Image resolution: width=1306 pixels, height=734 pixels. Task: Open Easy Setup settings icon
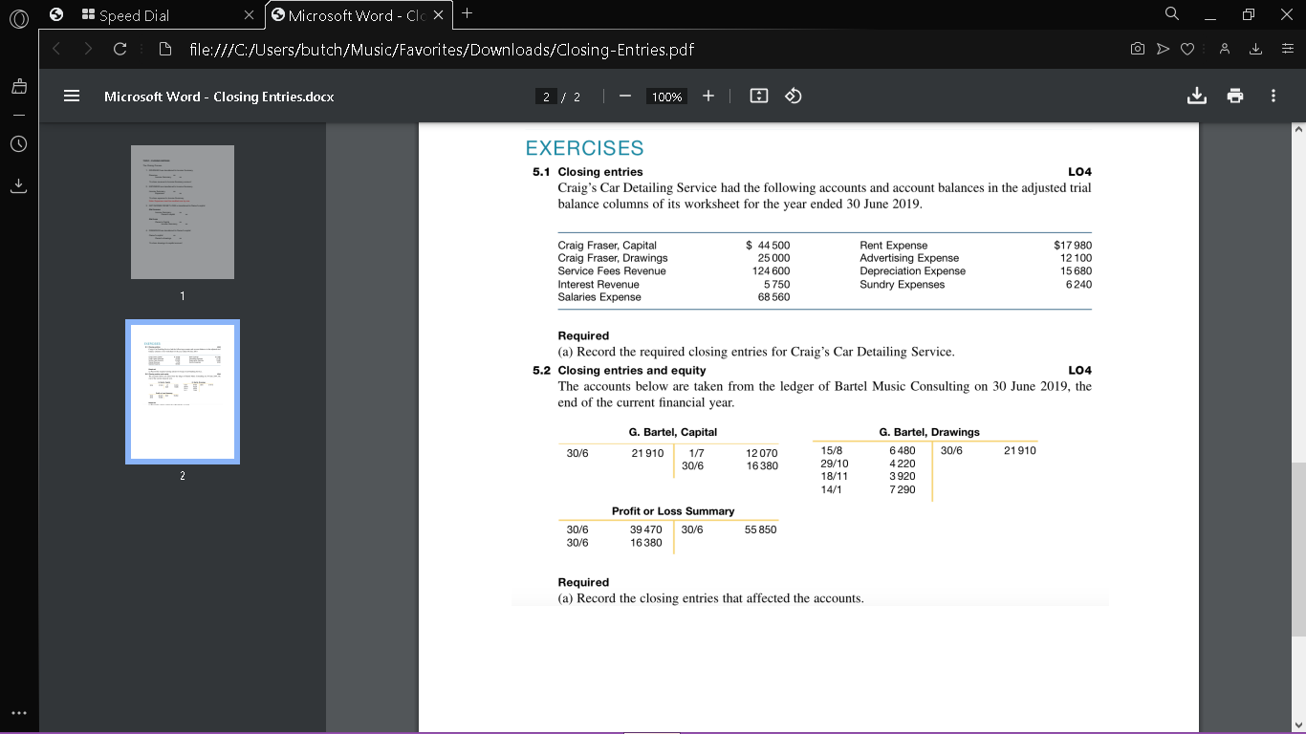tap(1288, 50)
